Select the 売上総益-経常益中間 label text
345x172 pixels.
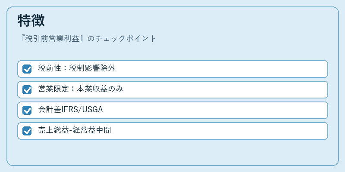75,130
